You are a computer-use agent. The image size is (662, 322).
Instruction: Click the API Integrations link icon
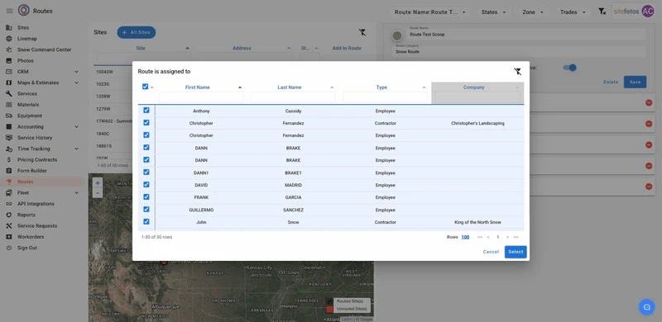pos(9,204)
